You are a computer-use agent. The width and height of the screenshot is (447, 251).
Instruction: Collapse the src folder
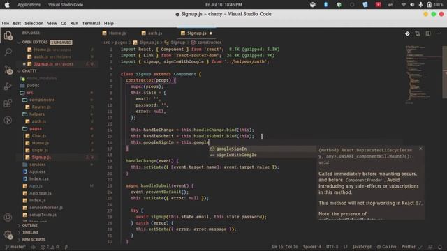point(29,93)
